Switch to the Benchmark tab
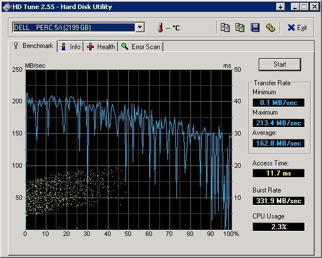This screenshot has width=322, height=258. (x=33, y=46)
